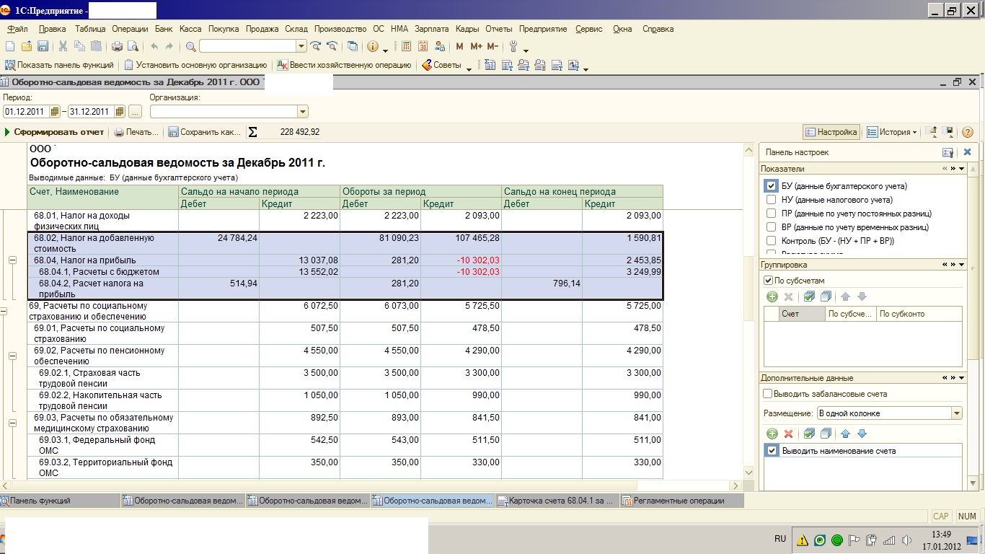The image size is (985, 554).
Task: Click the Save diskette icon in the toolbar
Action: [x=43, y=47]
